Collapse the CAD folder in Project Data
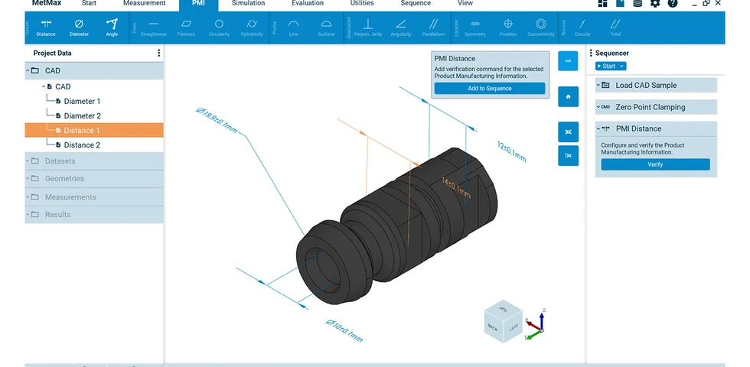 coord(28,70)
